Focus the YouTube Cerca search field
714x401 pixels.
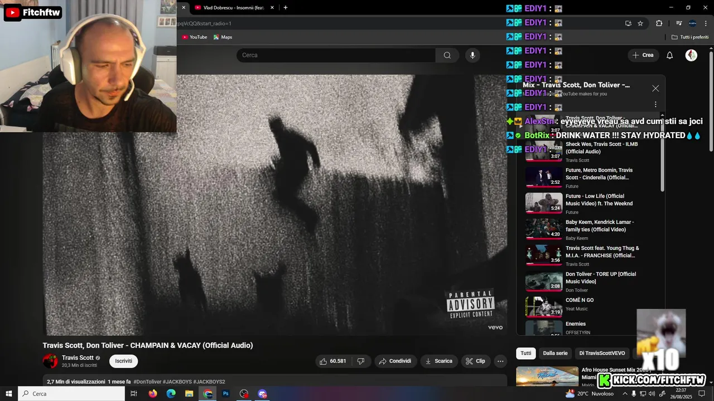point(336,55)
